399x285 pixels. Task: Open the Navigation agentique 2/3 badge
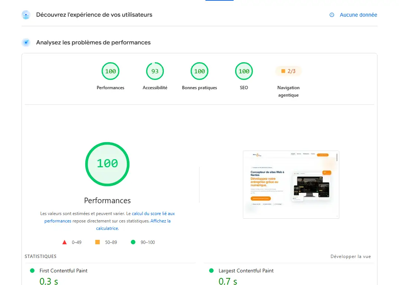click(x=288, y=71)
